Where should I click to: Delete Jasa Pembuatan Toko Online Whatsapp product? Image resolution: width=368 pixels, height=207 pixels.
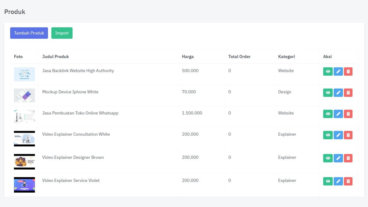click(x=348, y=114)
